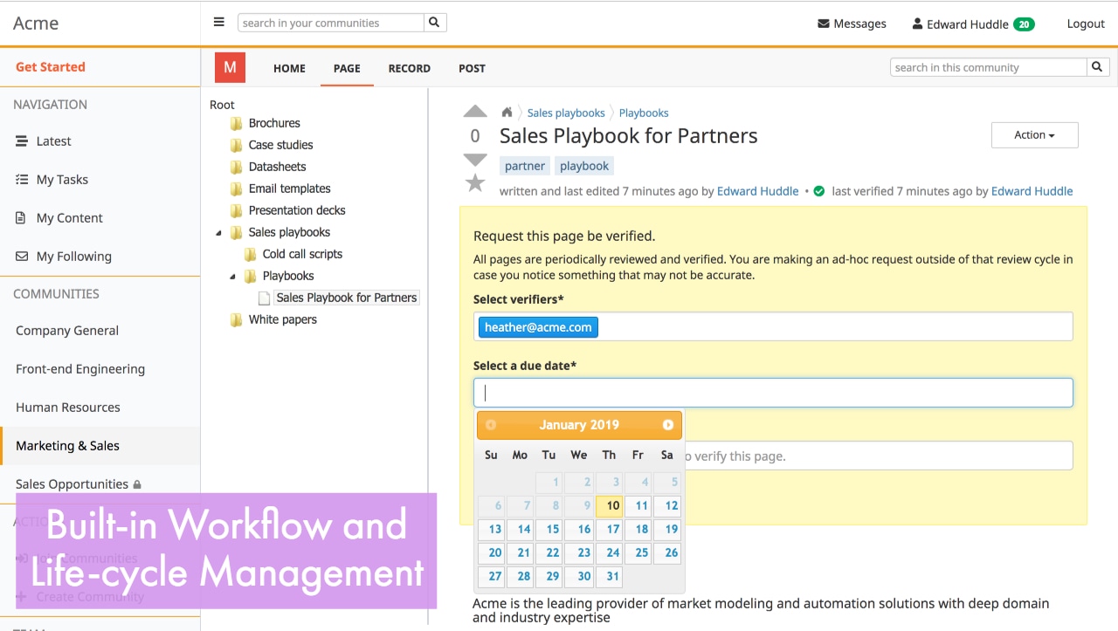Pick January 22 in calendar

[x=549, y=552]
